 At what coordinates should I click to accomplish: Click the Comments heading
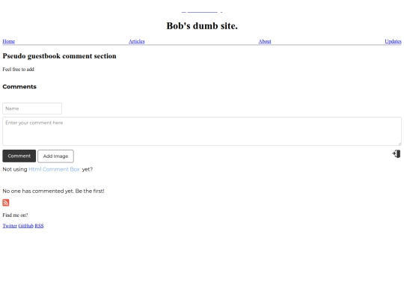click(x=19, y=87)
